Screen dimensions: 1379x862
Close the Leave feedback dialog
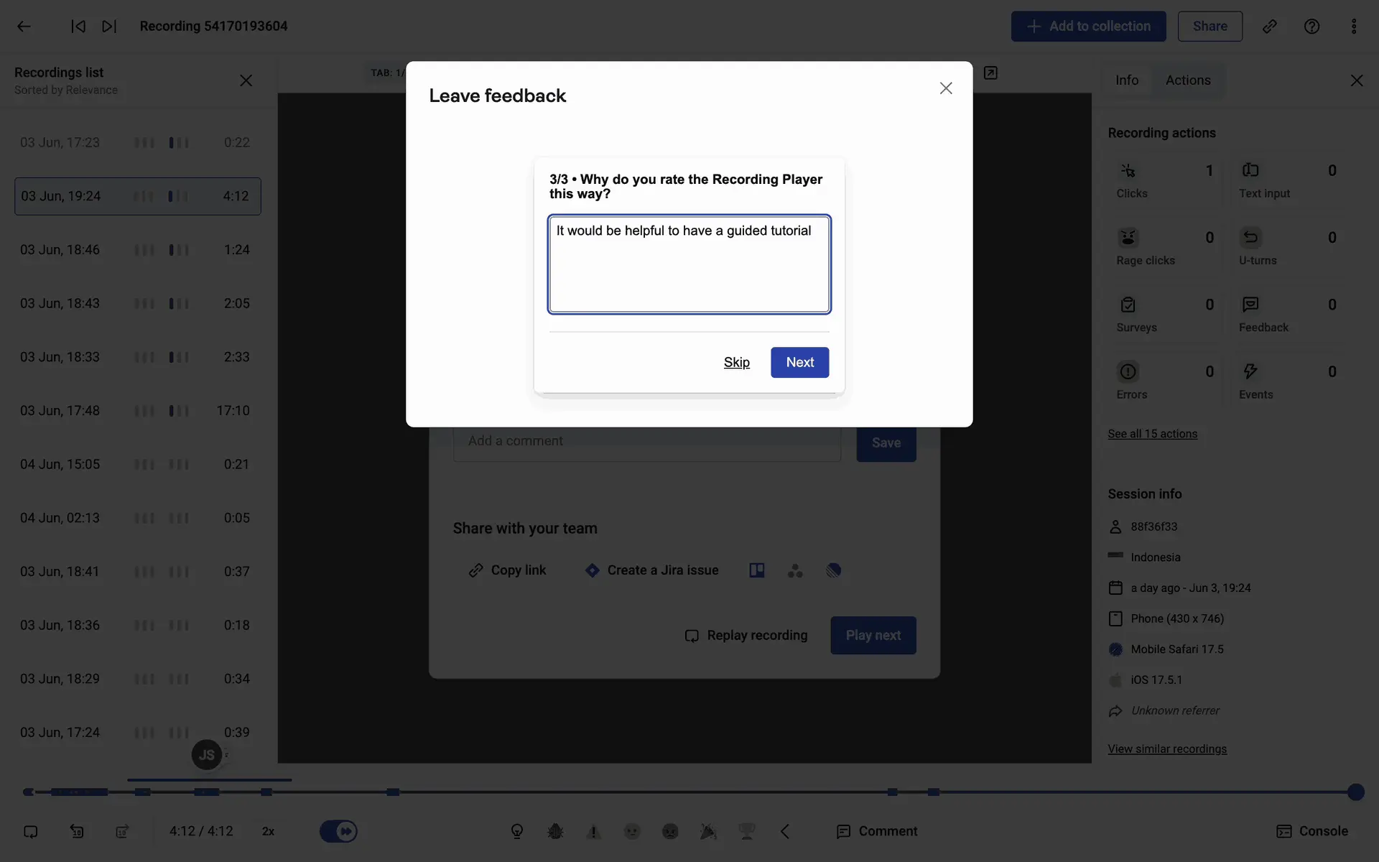coord(945,88)
